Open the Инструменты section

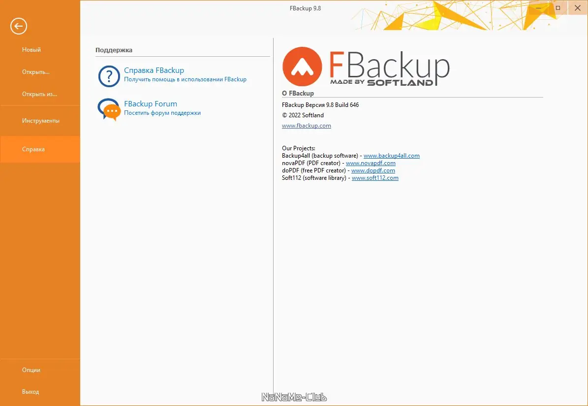click(40, 121)
